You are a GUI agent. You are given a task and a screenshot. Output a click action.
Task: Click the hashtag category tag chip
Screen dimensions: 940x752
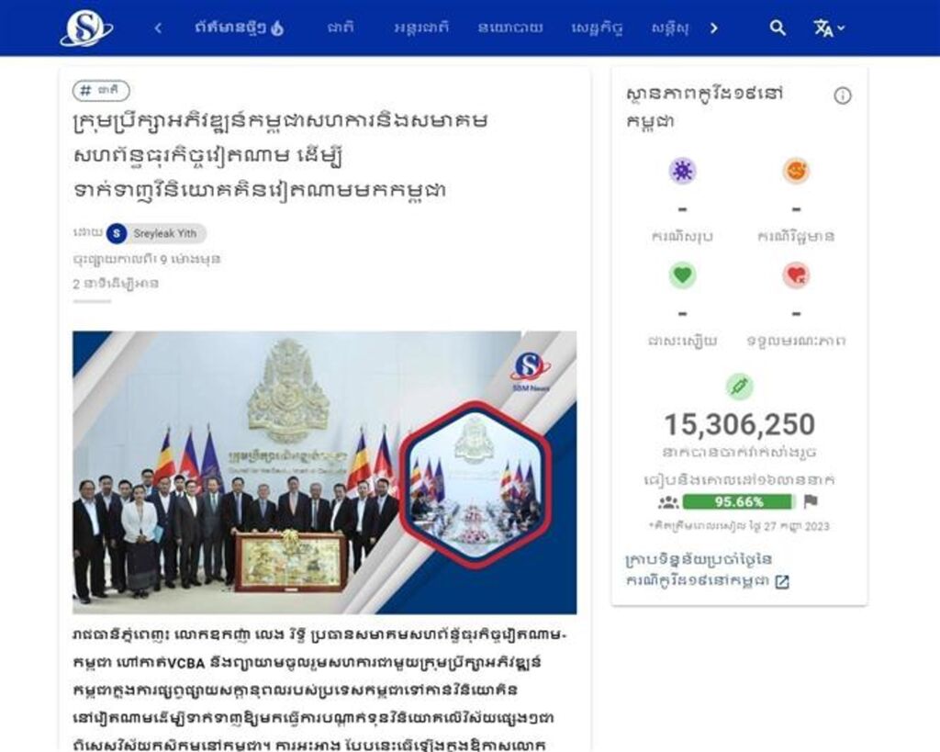pyautogui.click(x=101, y=91)
